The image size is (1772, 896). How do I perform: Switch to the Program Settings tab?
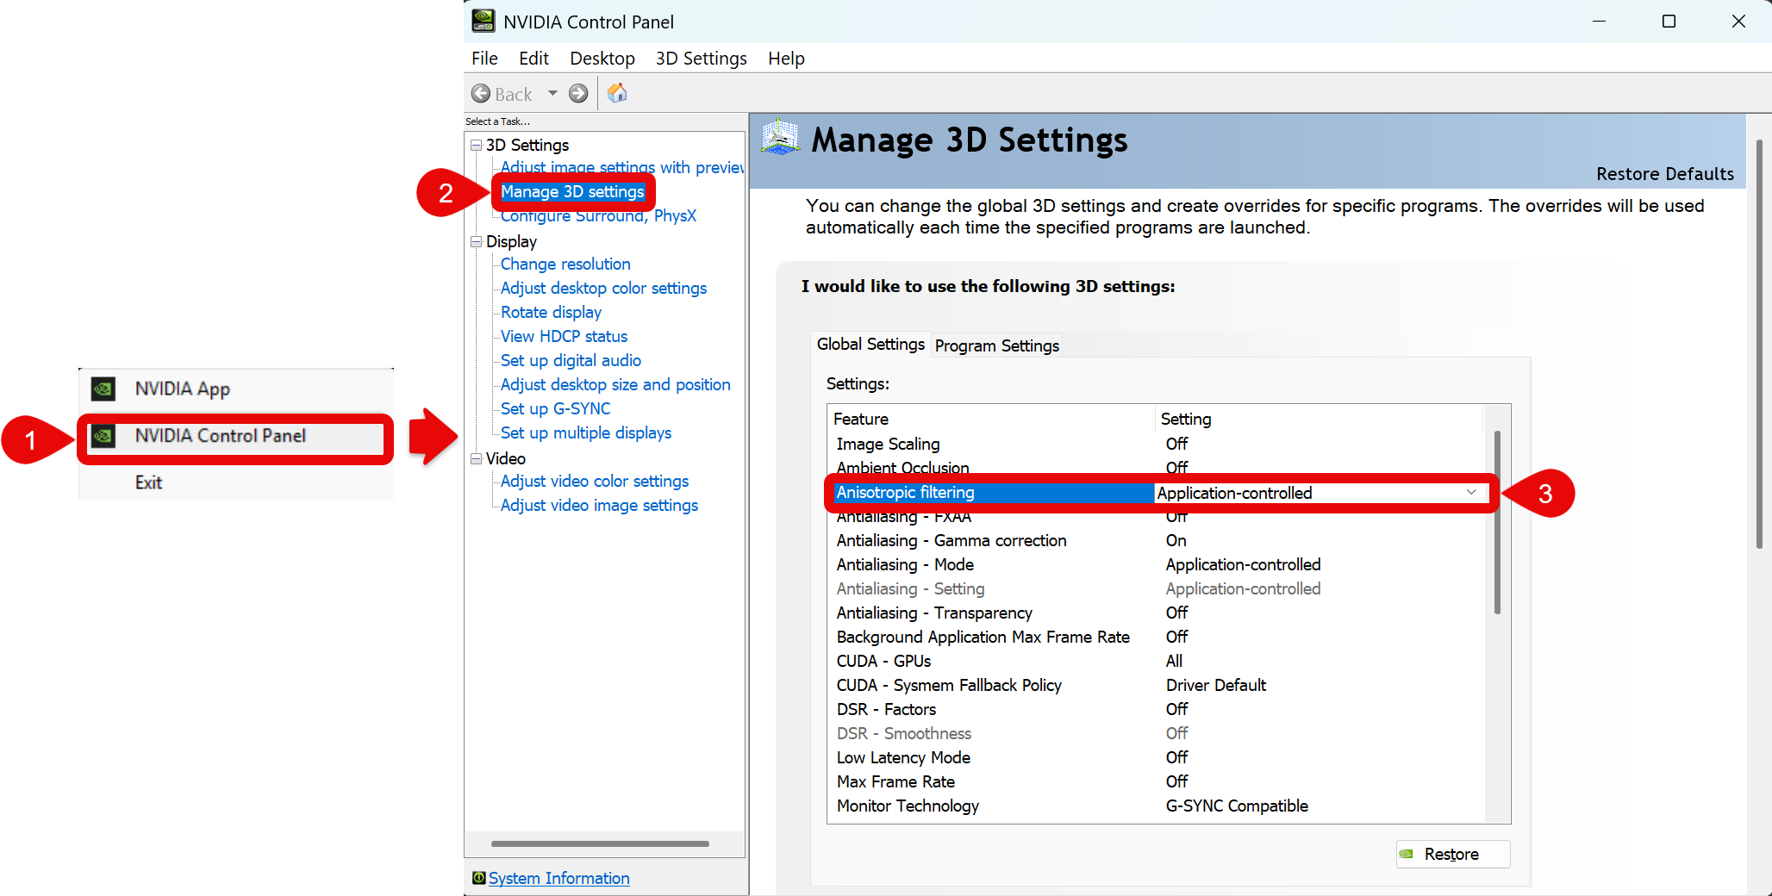pyautogui.click(x=997, y=345)
